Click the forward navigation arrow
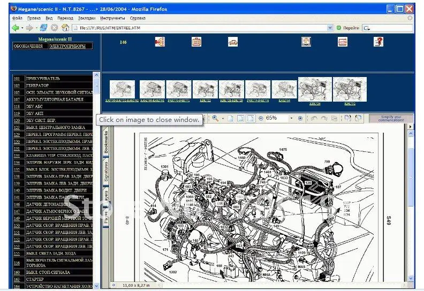Viewport: 424px width, 291px height. (29, 28)
